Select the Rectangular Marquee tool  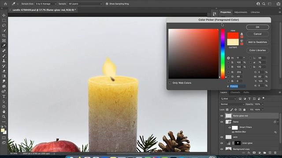[x=4, y=21]
